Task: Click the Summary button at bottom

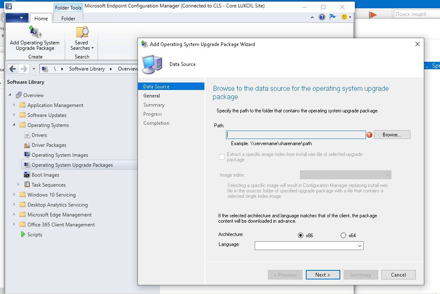Action: tap(361, 275)
